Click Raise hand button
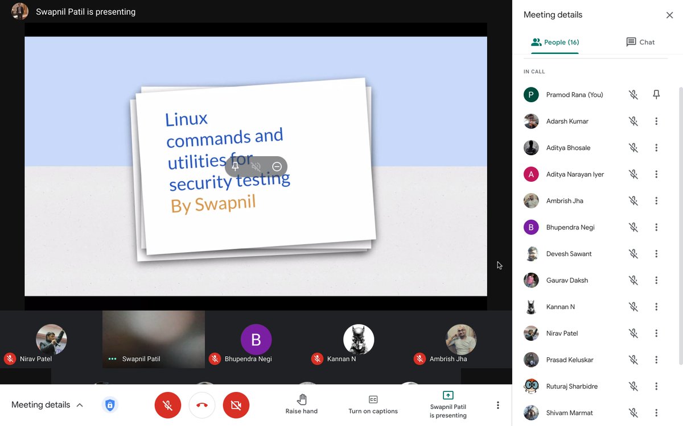This screenshot has width=683, height=426. pyautogui.click(x=302, y=404)
